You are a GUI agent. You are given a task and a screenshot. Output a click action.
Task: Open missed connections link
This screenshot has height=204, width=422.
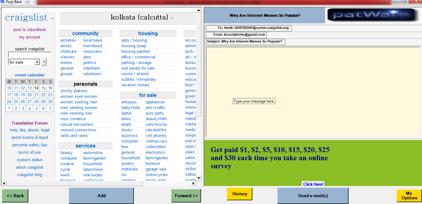pyautogui.click(x=78, y=130)
